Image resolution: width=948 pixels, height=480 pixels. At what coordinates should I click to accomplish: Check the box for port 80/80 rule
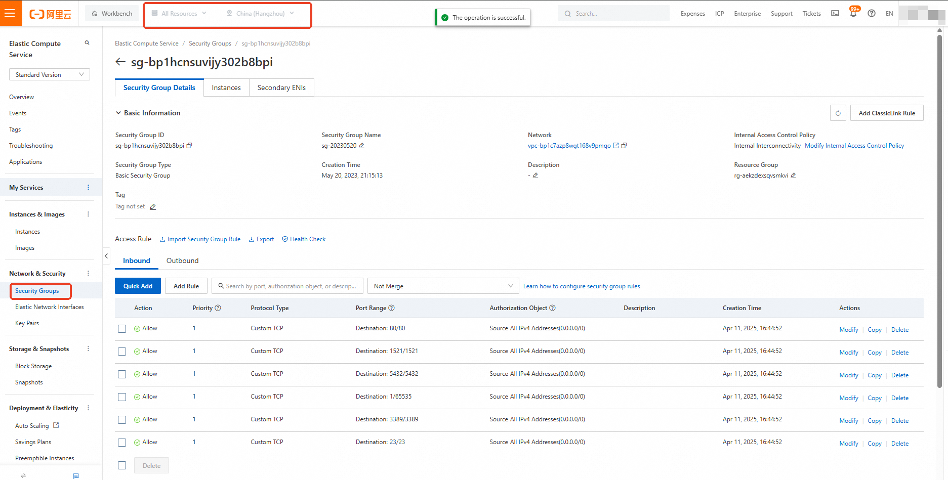tap(122, 329)
